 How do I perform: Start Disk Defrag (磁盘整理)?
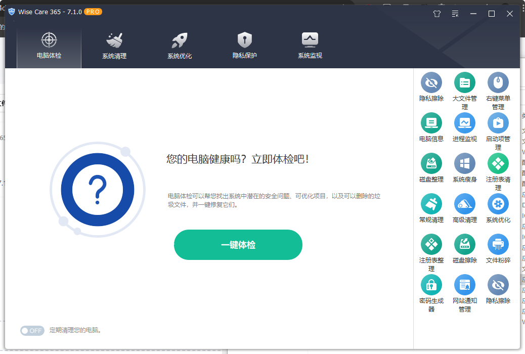[x=431, y=164]
